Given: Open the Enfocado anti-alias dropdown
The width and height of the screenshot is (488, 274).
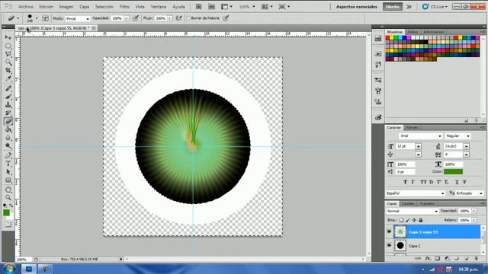Looking at the screenshot, I should (470, 193).
